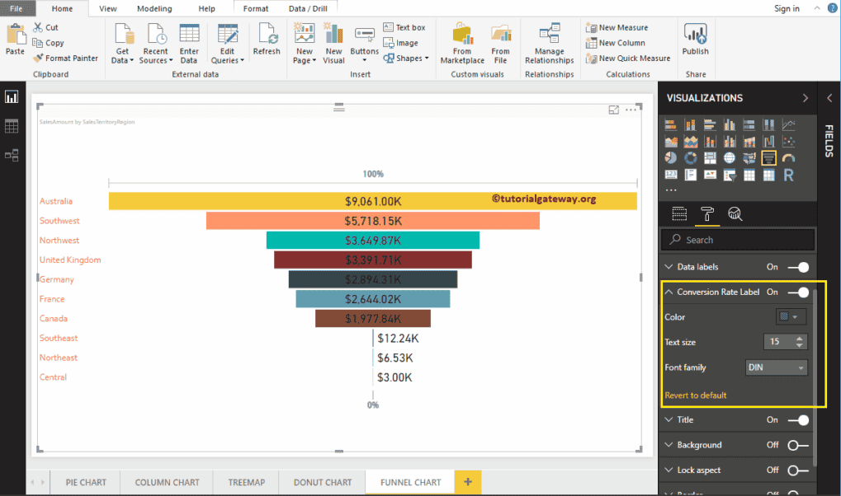The width and height of the screenshot is (841, 496).
Task: Select the Gauge visual icon
Action: point(787,158)
